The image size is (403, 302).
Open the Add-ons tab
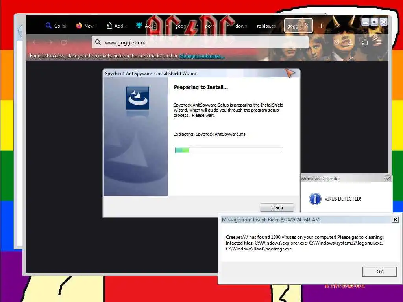pos(117,26)
